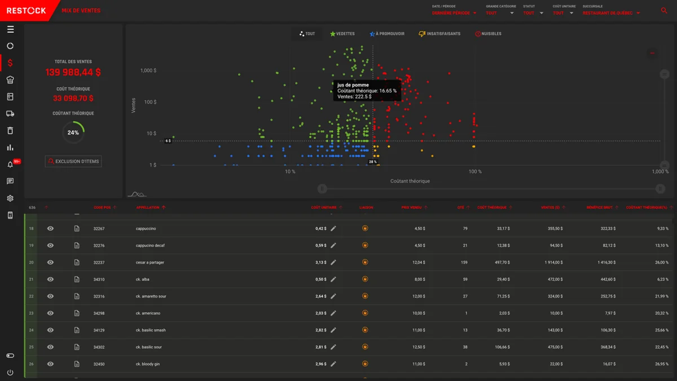Open the chat messages icon in sidebar
This screenshot has height=381, width=677.
tap(10, 181)
